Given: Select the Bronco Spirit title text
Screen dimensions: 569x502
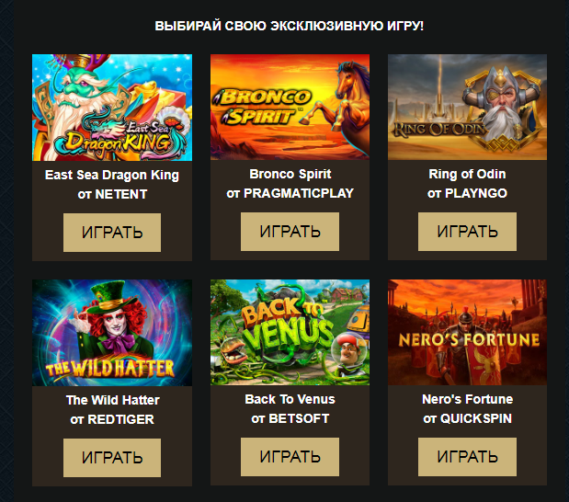Looking at the screenshot, I should click(x=290, y=175).
